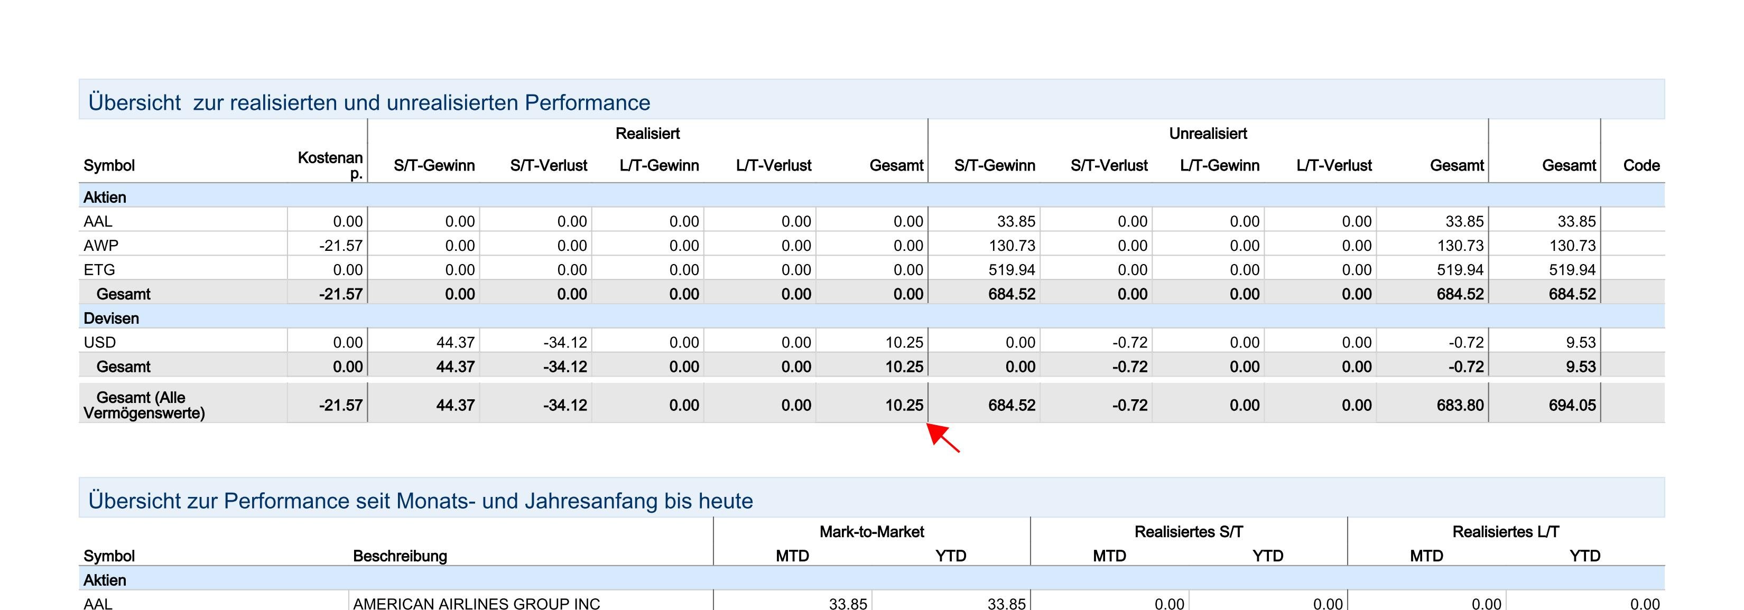Click 'Übersicht zur Performance seit Monats- und Jahresanfang' header
This screenshot has width=1744, height=610.
tap(420, 501)
